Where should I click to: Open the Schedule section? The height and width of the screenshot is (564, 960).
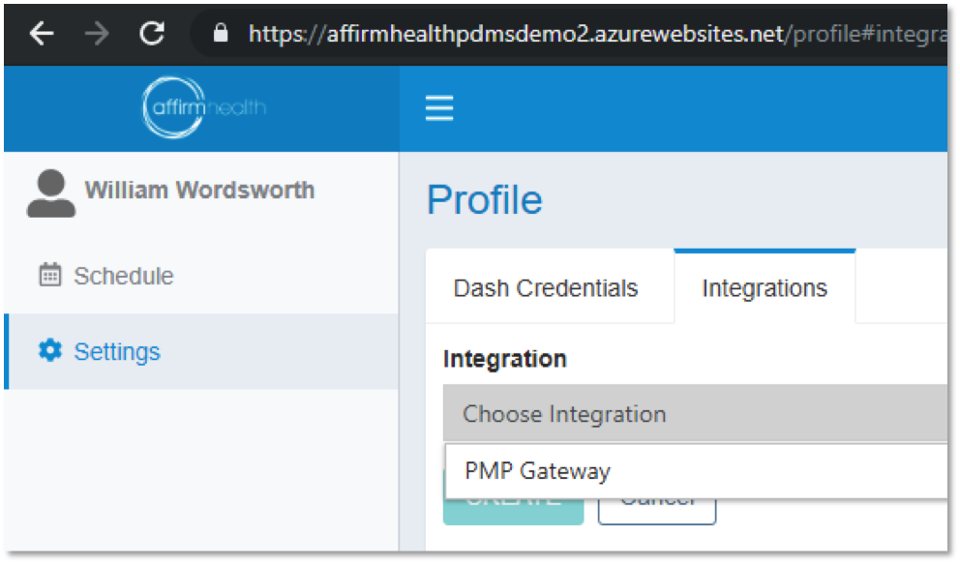pos(124,276)
